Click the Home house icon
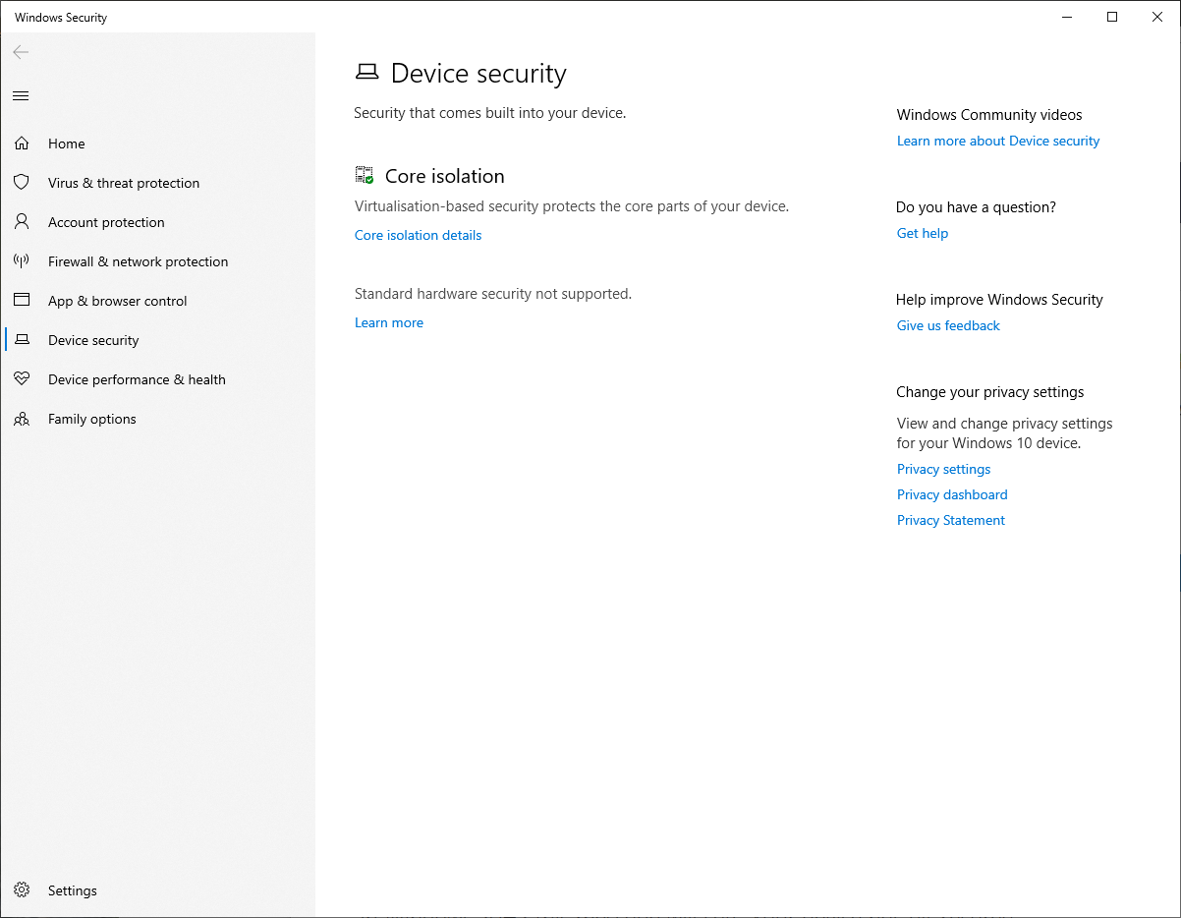The image size is (1181, 918). (22, 143)
